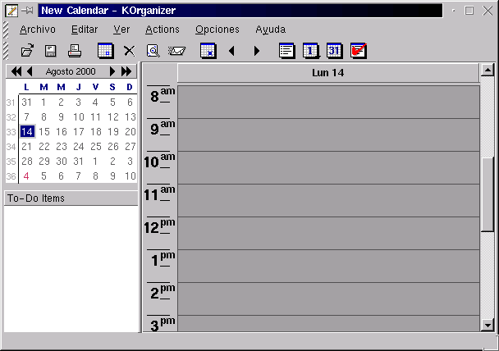
Task: Switch to the Day view icon
Action: pyautogui.click(x=310, y=51)
